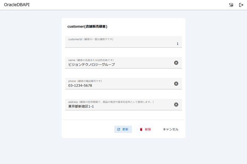Image resolution: width=247 pixels, height=164 pixels.
Task: Click the customer(店舗販売顧客) heading
Action: point(87,26)
